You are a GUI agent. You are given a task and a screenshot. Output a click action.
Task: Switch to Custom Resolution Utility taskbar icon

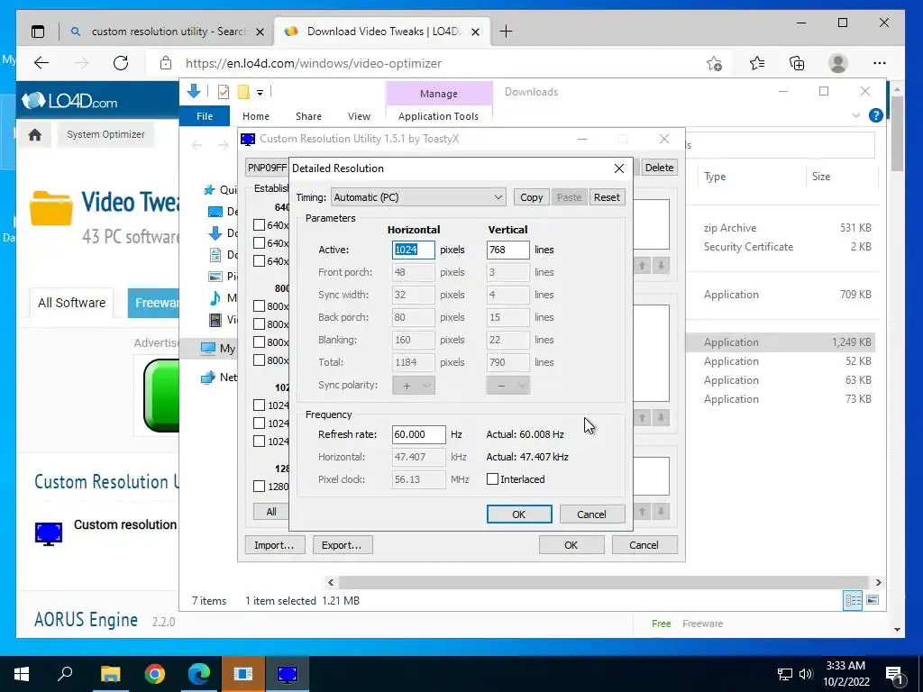[288, 674]
